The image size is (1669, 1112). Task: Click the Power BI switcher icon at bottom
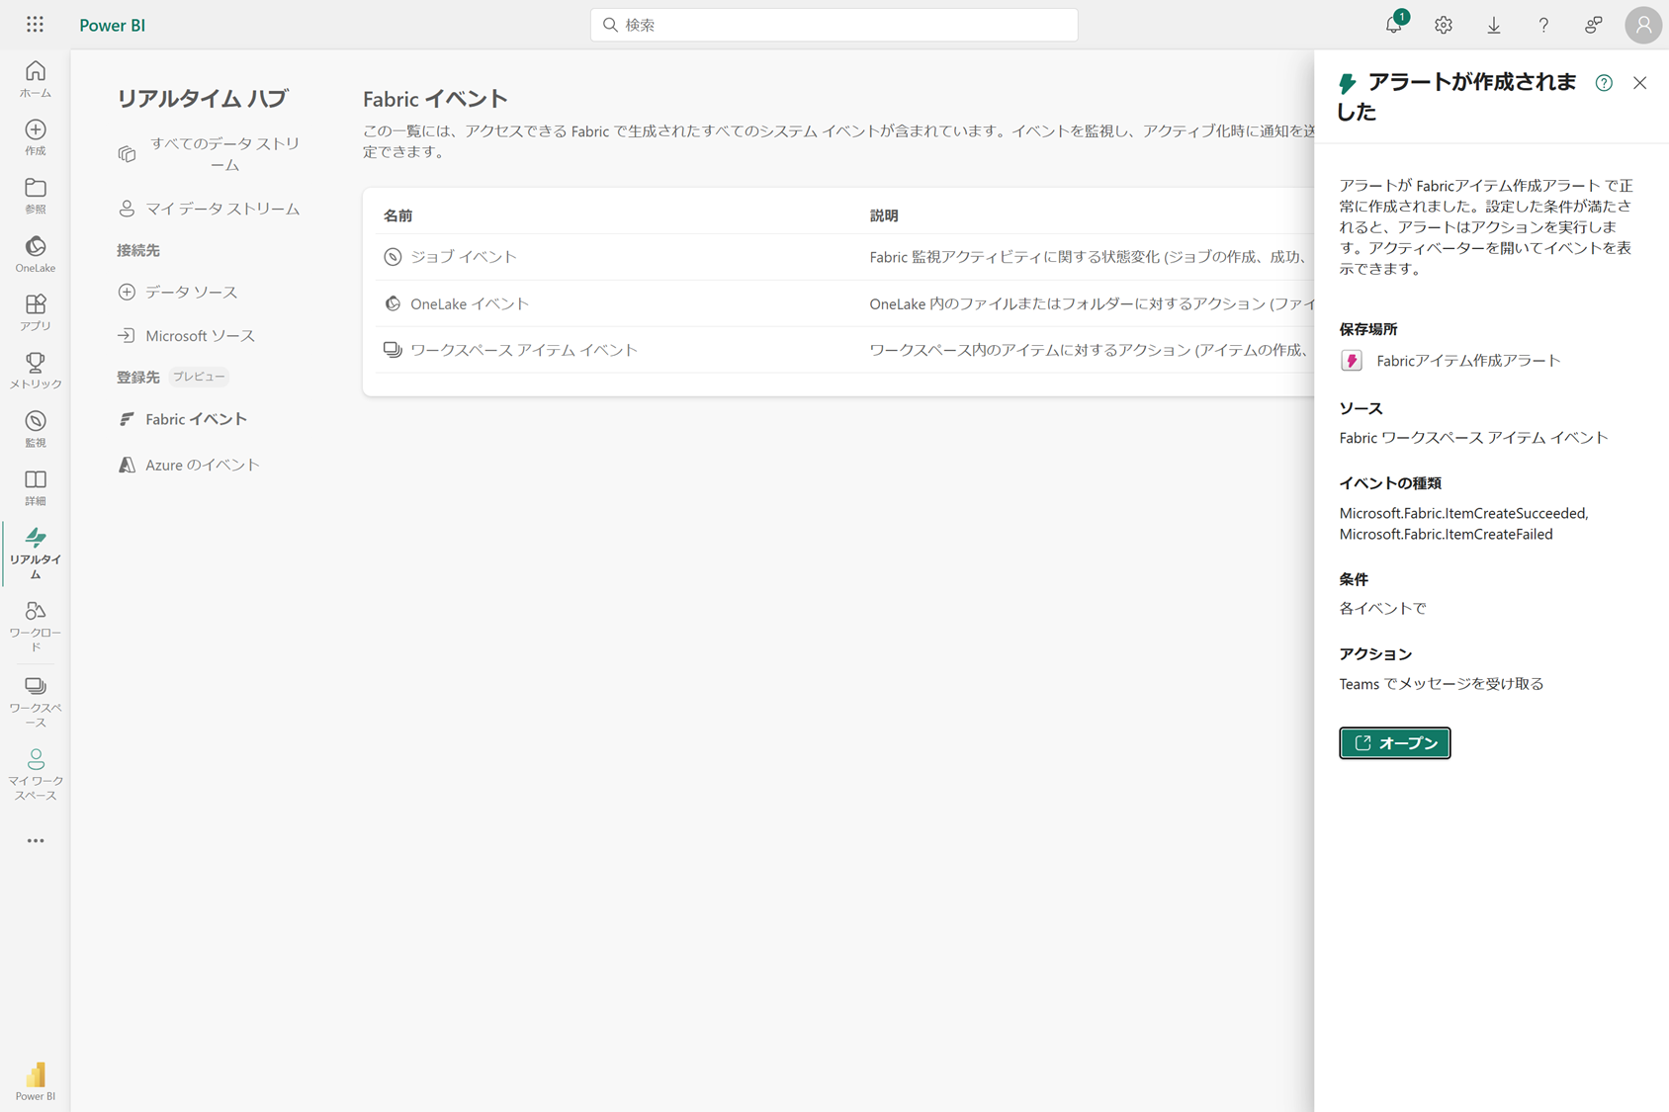click(x=36, y=1081)
